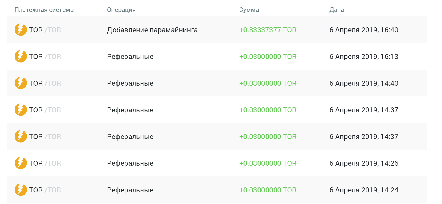Click the +0.03000000 TOR amount at 14:40
This screenshot has height=204, width=442.
coord(268,83)
